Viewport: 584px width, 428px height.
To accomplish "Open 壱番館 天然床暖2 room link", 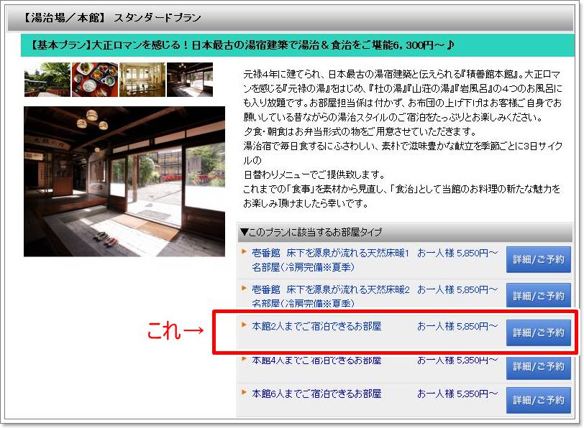I will tap(331, 297).
